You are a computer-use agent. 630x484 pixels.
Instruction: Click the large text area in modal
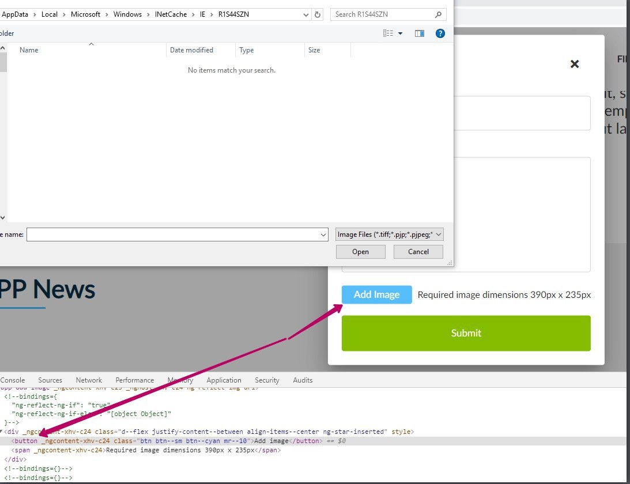coord(522,214)
